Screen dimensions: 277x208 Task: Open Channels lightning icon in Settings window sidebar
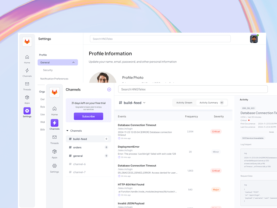[x=27, y=70]
